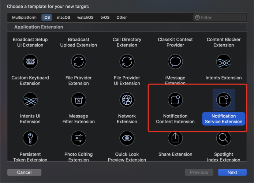
Task: Select the Notification Content Extension icon
Action: pyautogui.click(x=175, y=100)
